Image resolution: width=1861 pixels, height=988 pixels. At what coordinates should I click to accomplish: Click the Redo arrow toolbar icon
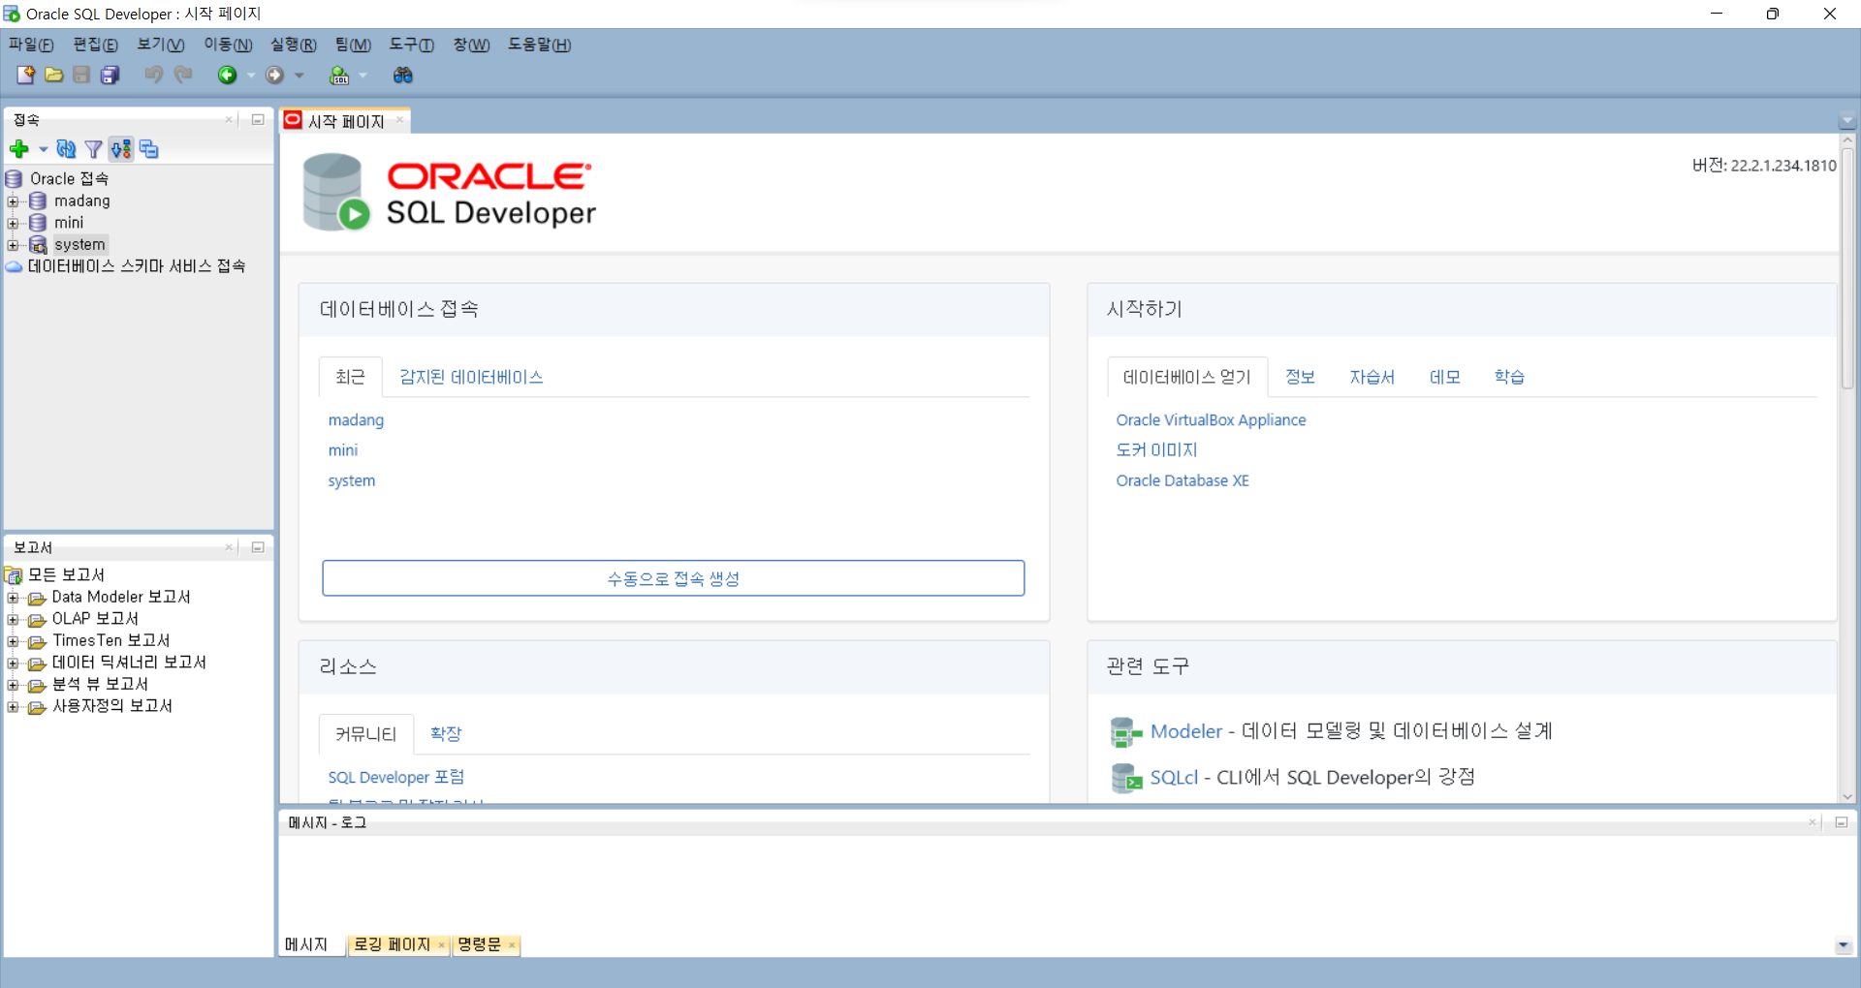[x=183, y=75]
